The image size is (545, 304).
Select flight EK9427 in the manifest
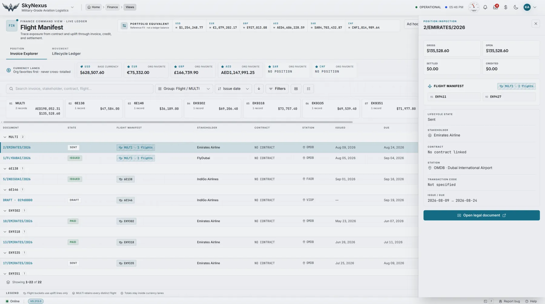(509, 97)
